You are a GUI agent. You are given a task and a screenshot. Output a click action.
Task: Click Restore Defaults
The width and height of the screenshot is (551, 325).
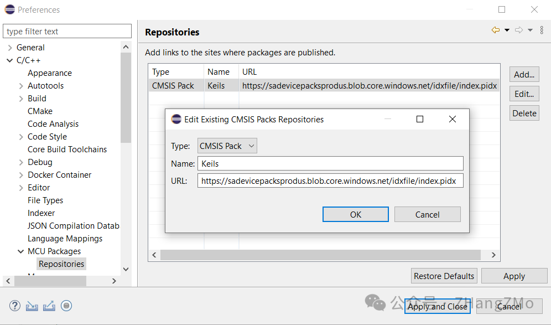[444, 276]
